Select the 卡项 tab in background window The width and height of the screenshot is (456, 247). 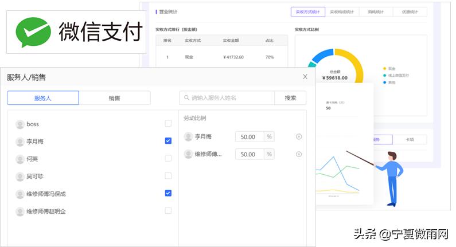pos(410,139)
